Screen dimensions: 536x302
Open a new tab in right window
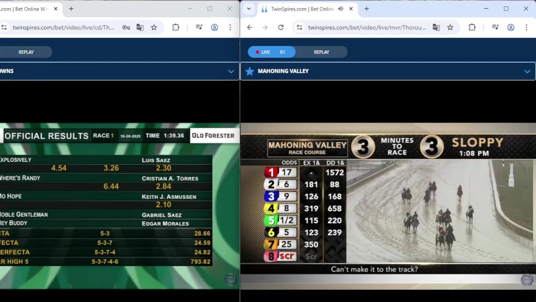coord(367,9)
